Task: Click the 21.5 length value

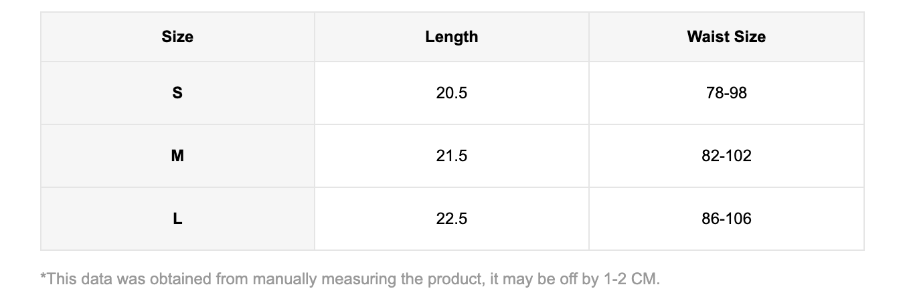Action: pyautogui.click(x=452, y=156)
